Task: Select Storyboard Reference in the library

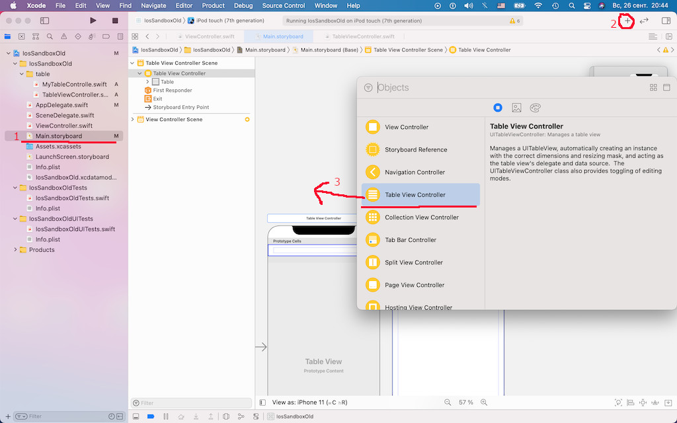Action: [x=420, y=150]
